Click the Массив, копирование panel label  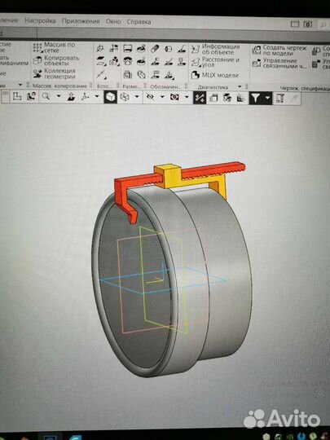(x=59, y=86)
